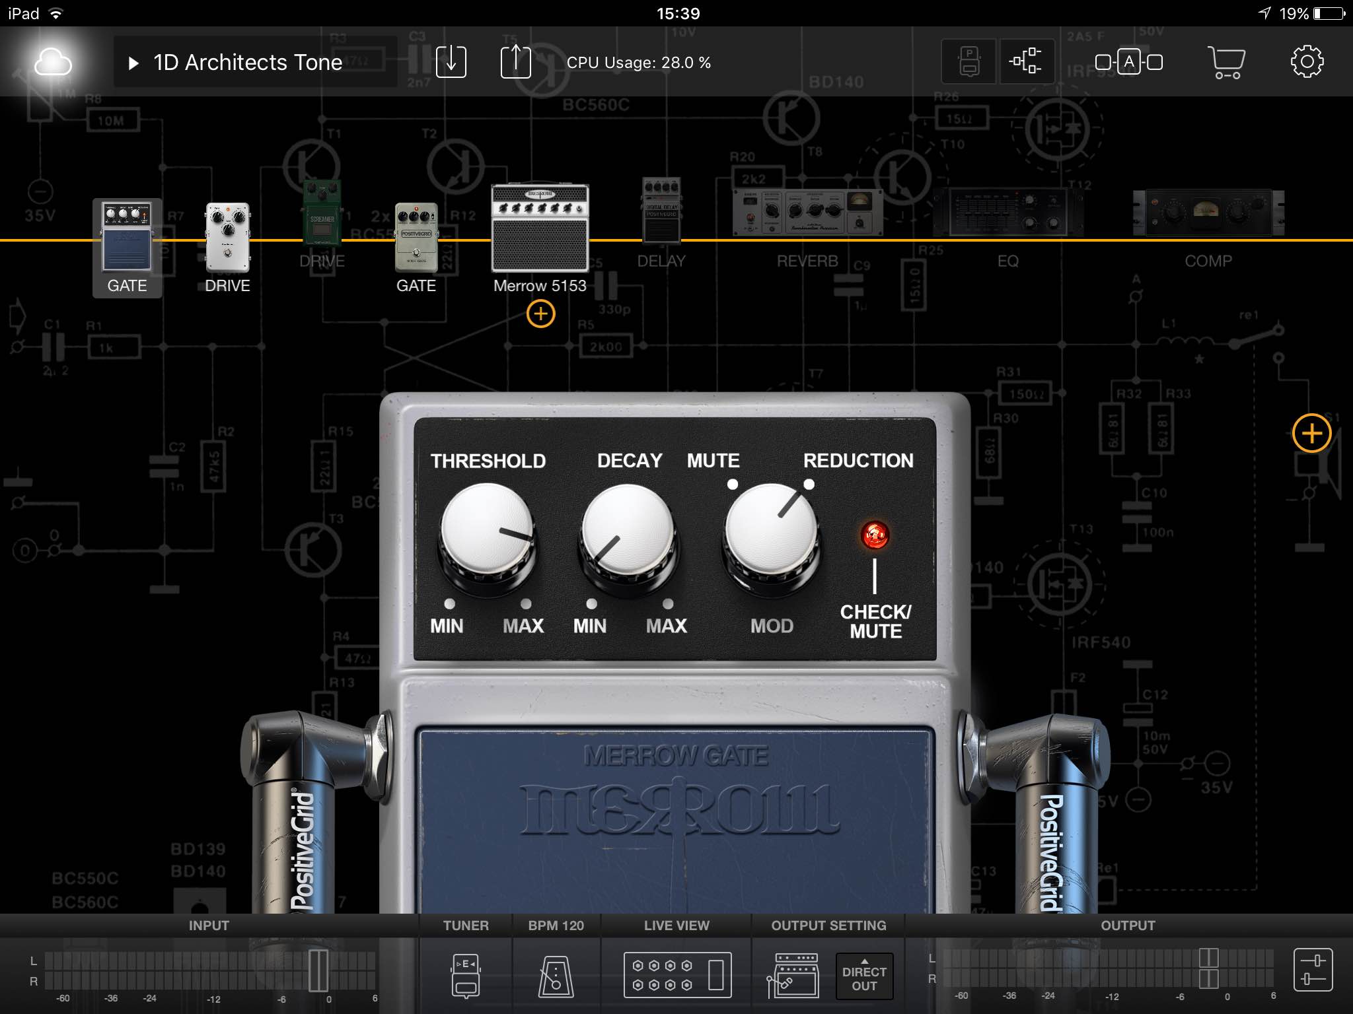Toggle the red CHECK/MUTE LED
The width and height of the screenshot is (1353, 1014).
(875, 535)
